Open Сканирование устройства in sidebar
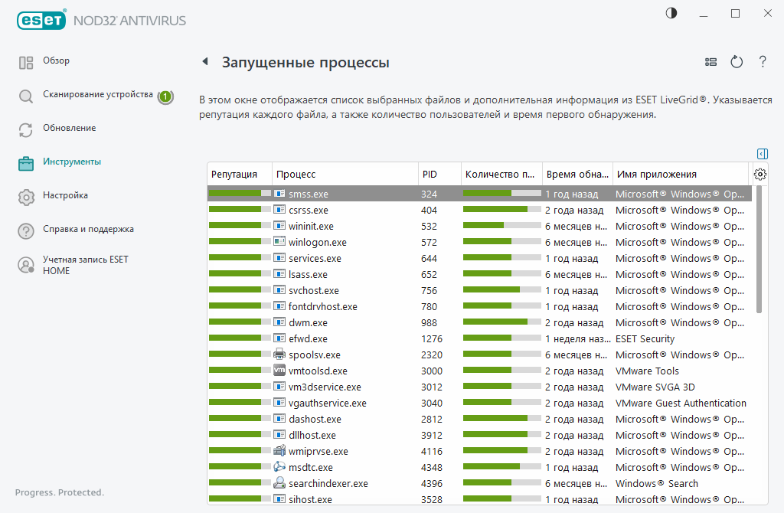784x513 pixels. 97,94
